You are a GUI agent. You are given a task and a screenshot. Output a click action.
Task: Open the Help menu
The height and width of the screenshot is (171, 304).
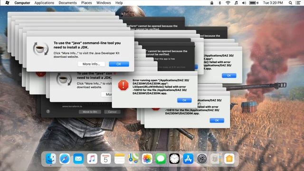pos(119,3)
